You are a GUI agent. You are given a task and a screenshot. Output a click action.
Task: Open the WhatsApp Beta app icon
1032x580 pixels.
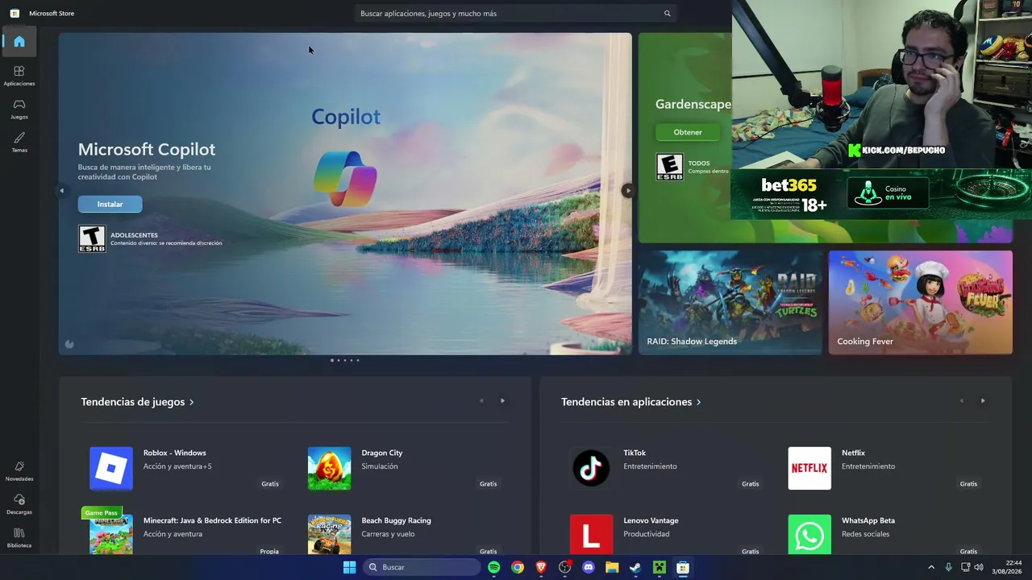pos(809,535)
